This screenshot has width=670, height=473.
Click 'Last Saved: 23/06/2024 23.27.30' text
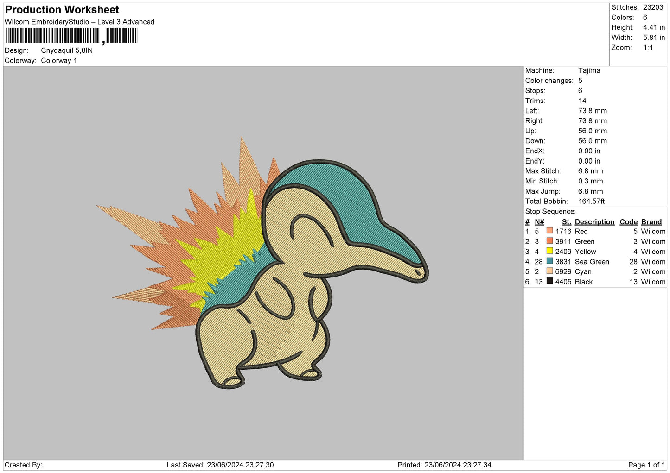tap(220, 465)
